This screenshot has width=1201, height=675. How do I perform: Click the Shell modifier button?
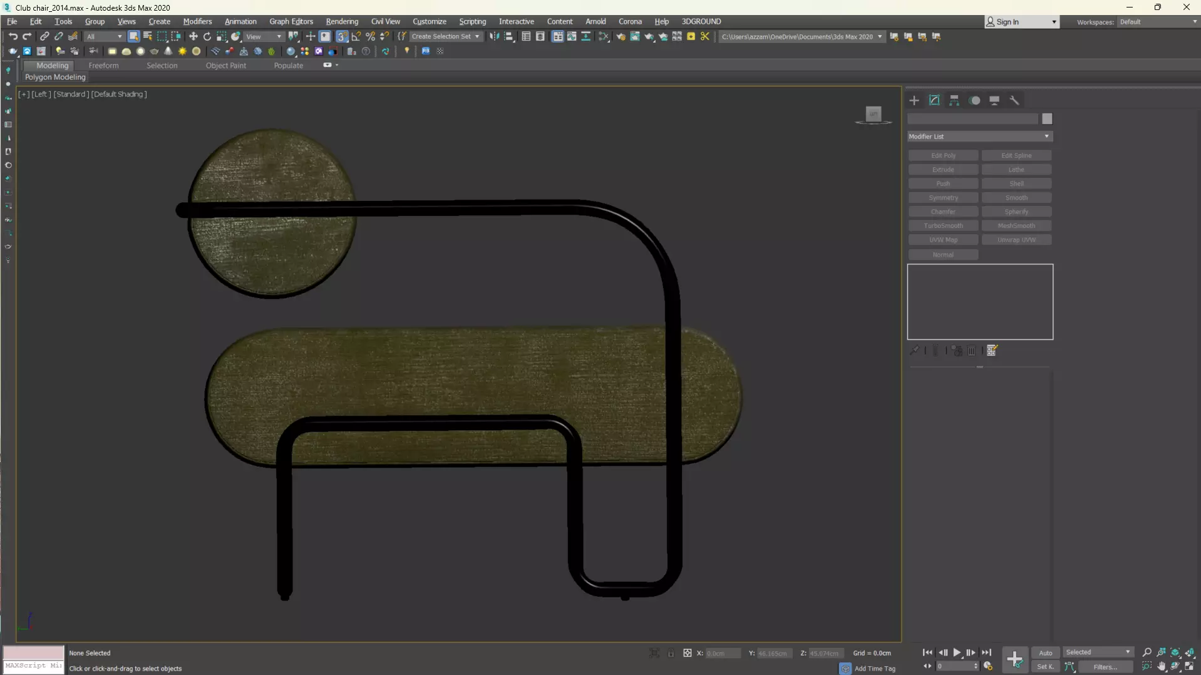(1016, 183)
